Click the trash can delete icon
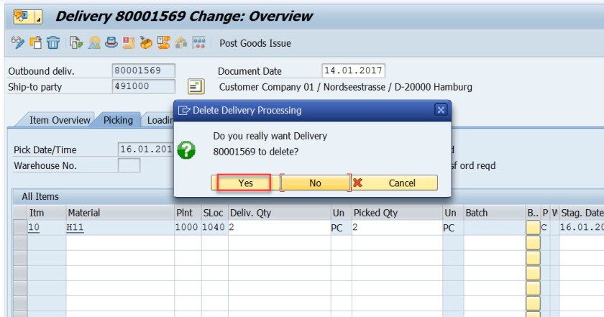 [x=53, y=42]
